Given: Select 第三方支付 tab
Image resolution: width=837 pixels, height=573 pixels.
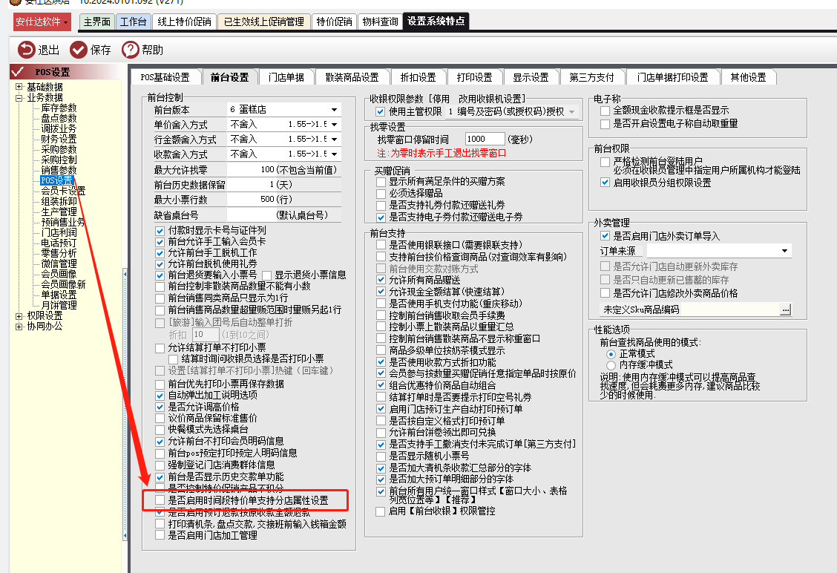Looking at the screenshot, I should [x=591, y=77].
